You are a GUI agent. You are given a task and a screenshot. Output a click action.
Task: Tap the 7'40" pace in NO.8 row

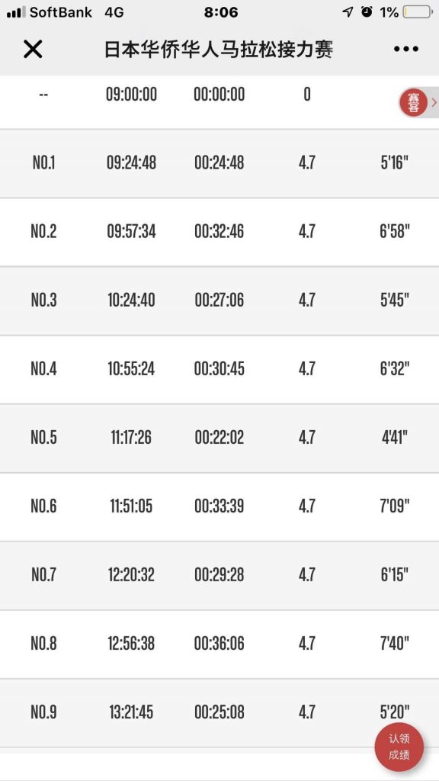pyautogui.click(x=395, y=644)
